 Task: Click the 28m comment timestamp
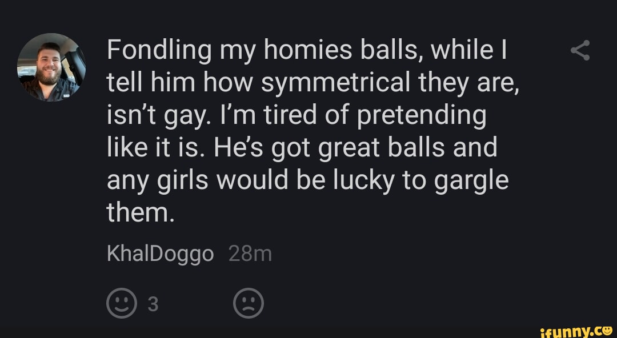[250, 254]
